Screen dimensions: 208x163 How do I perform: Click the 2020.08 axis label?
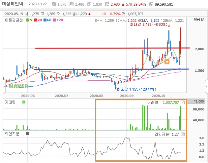click(x=97, y=96)
